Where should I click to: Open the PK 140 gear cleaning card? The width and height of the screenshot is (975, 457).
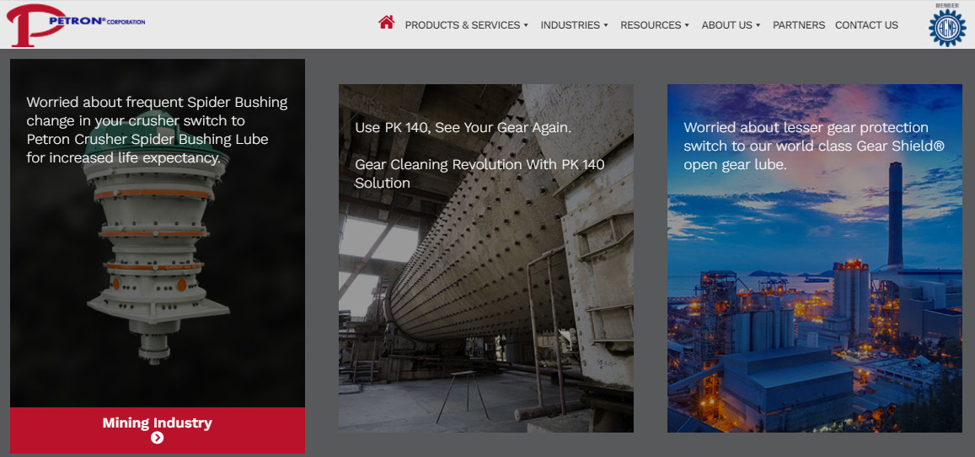(485, 258)
